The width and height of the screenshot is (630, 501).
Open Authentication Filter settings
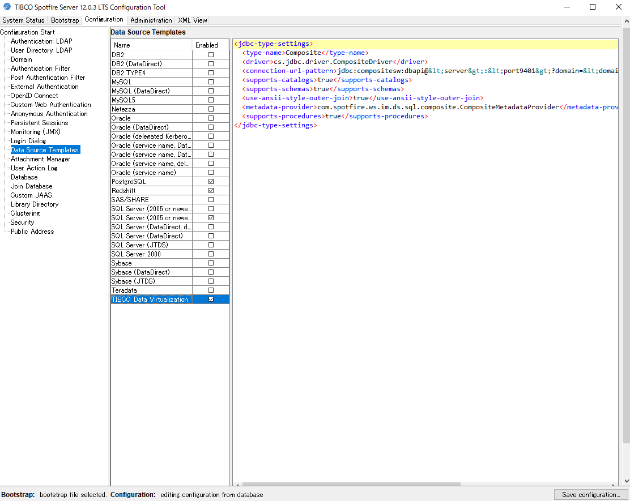click(x=40, y=68)
